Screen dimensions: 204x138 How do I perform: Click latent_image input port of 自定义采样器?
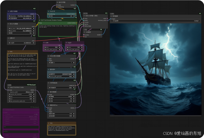[84, 26]
